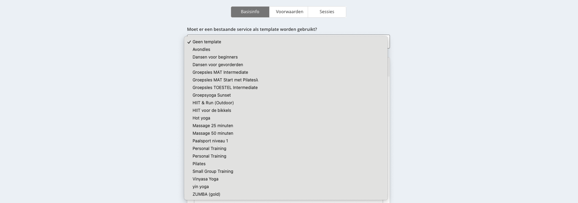578x203 pixels.
Task: Select Small Group Training option
Action: tap(286, 171)
